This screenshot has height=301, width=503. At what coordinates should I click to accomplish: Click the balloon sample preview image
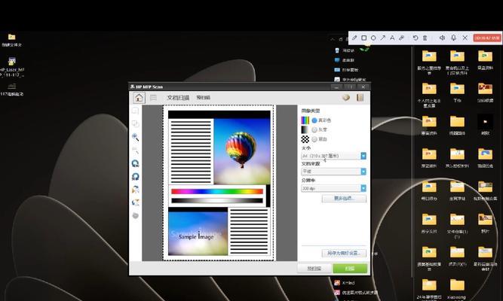(242, 151)
